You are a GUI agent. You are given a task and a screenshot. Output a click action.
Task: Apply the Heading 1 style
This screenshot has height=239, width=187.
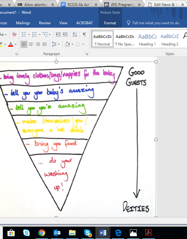point(147,40)
